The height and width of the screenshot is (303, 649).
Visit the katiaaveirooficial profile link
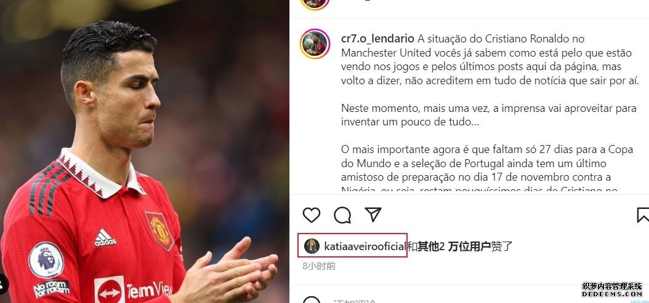coord(365,246)
